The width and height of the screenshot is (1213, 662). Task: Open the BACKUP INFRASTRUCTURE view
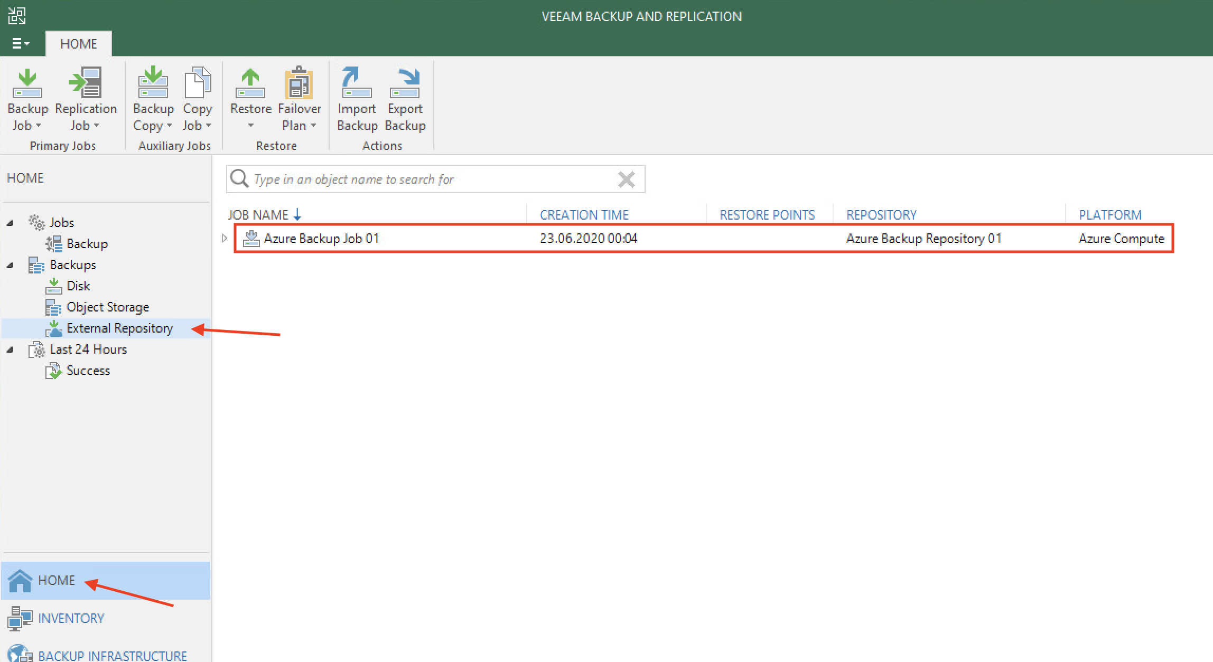pyautogui.click(x=106, y=654)
